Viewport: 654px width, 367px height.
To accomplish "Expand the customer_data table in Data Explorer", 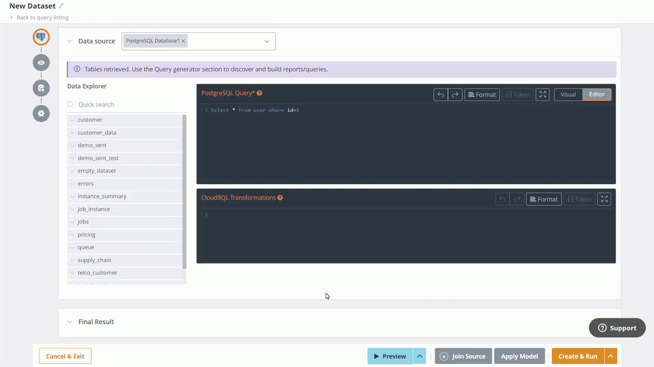I will (x=72, y=133).
